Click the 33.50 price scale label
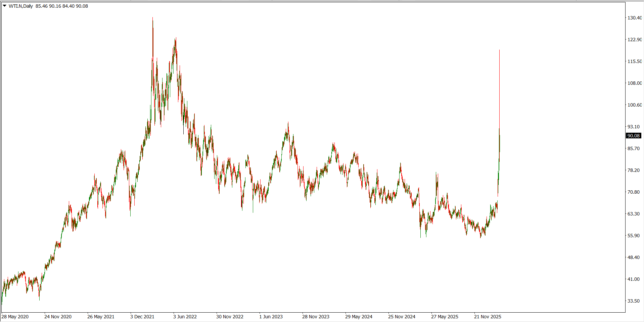The height and width of the screenshot is (322, 644). point(634,301)
